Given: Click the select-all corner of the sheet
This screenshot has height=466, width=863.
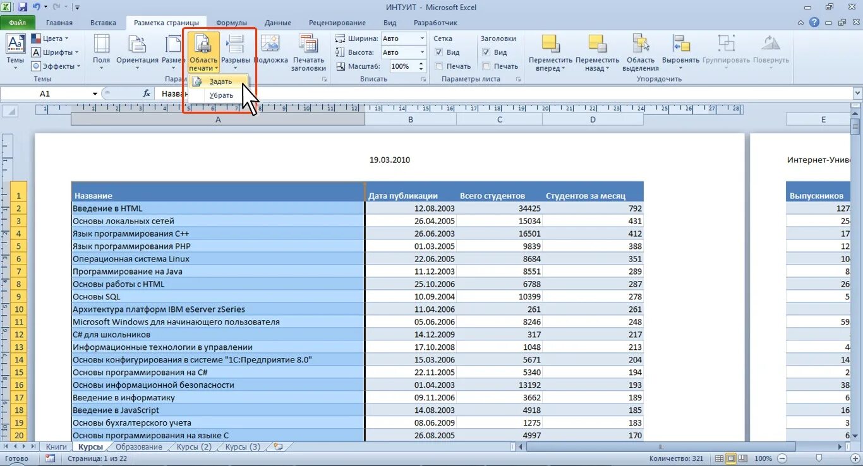Looking at the screenshot, I should point(9,111).
